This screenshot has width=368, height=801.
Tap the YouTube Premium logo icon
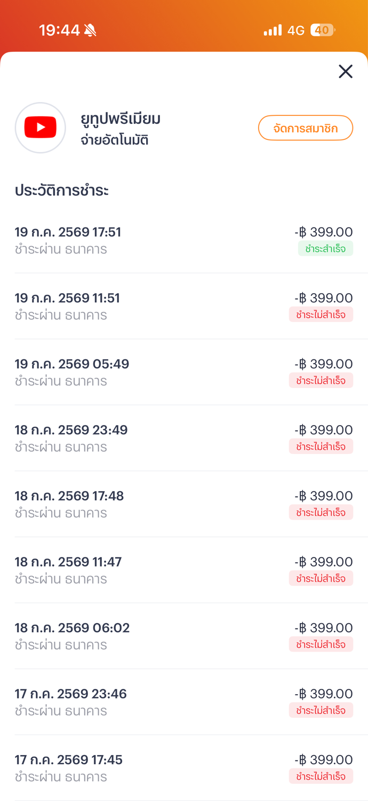point(41,128)
